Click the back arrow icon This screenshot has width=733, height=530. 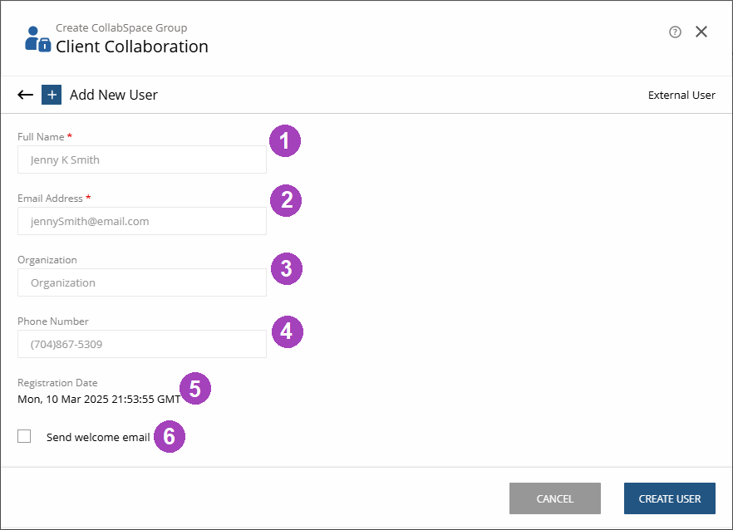point(25,95)
